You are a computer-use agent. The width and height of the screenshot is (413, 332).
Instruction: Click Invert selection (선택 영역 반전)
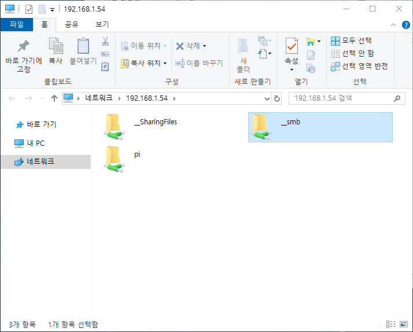point(360,66)
